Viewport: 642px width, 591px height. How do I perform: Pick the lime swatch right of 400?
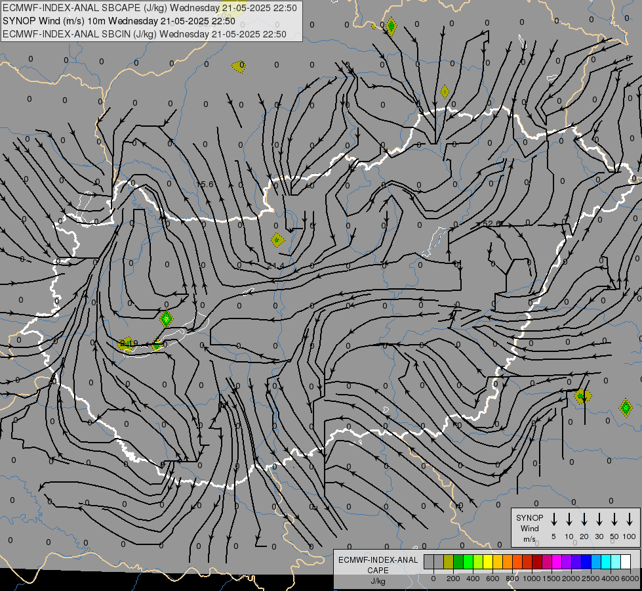pyautogui.click(x=478, y=562)
